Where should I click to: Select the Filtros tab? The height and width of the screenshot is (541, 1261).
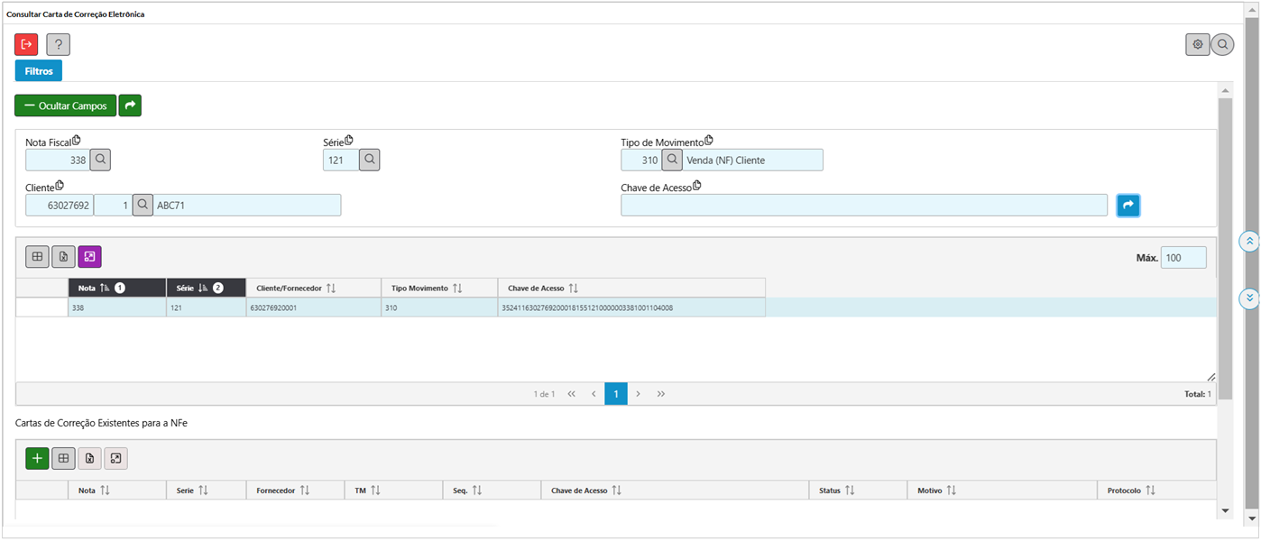pyautogui.click(x=38, y=71)
